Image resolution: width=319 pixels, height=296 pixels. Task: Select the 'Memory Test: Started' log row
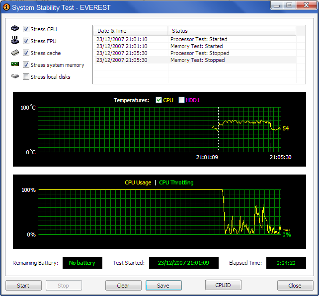[x=195, y=46]
